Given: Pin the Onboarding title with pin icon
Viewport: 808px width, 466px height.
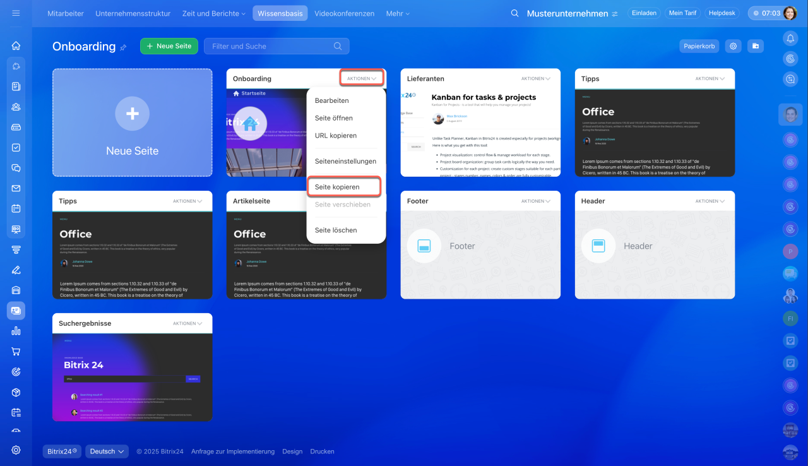Looking at the screenshot, I should coord(123,47).
